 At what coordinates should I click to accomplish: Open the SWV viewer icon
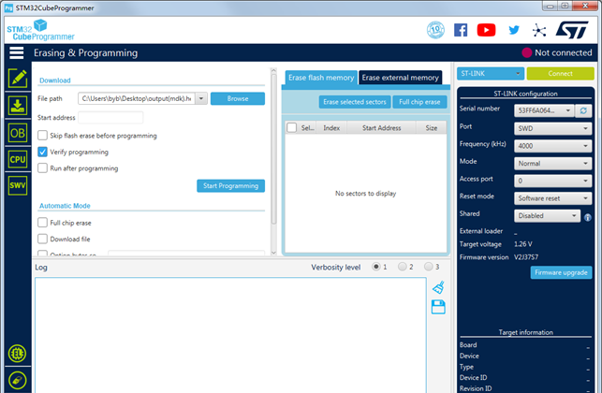click(x=18, y=185)
